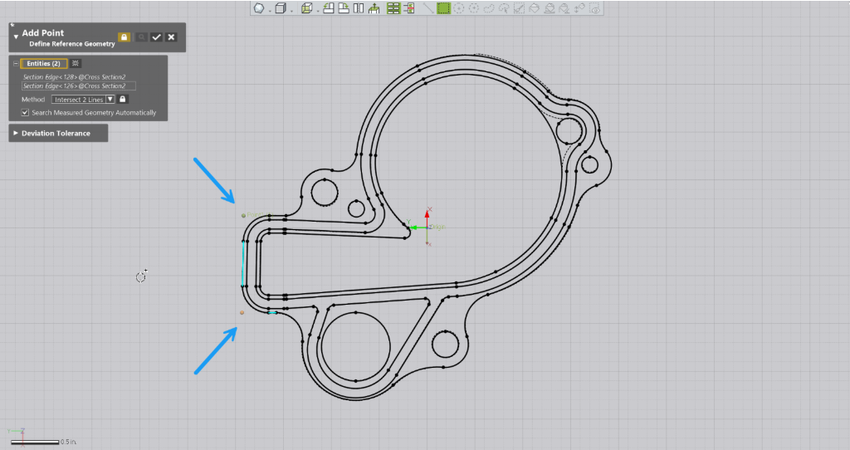Click the extend-to-boundary selection icon
This screenshot has width=850, height=450.
[x=550, y=8]
